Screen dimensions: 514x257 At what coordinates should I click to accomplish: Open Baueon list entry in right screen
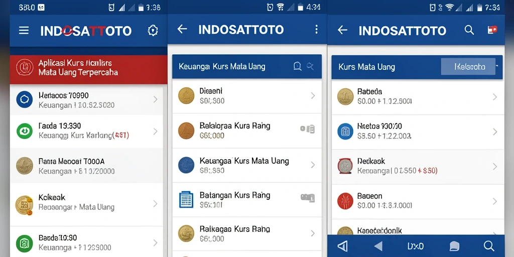(x=418, y=201)
